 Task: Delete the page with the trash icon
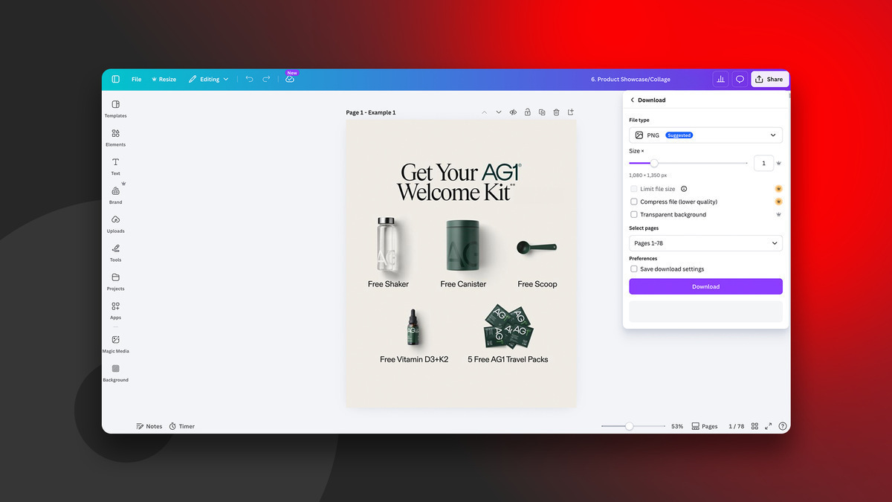pyautogui.click(x=556, y=112)
